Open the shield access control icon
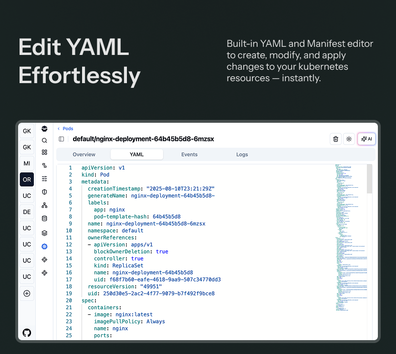Screen dimensions: 396x354 pyautogui.click(x=44, y=192)
